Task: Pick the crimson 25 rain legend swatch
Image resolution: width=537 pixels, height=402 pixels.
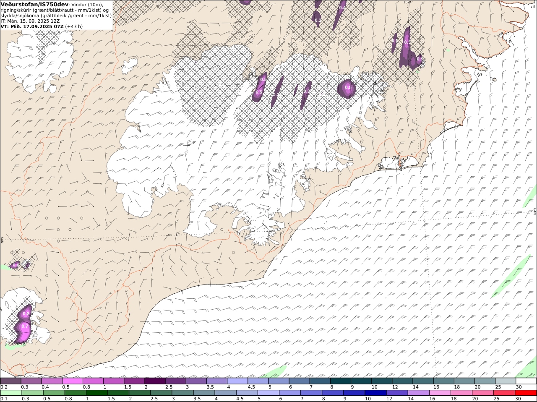Action: 504,393
